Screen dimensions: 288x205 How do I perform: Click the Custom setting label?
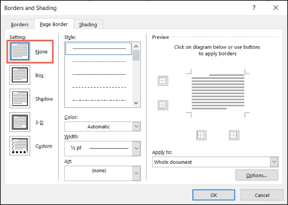tap(44, 146)
